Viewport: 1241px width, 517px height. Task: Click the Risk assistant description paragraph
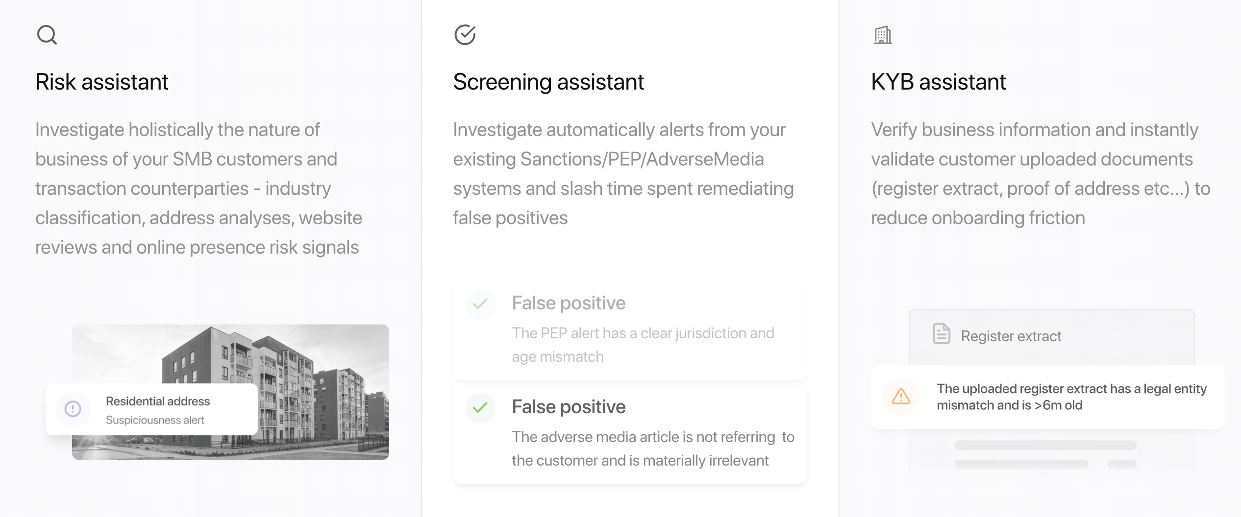point(199,188)
